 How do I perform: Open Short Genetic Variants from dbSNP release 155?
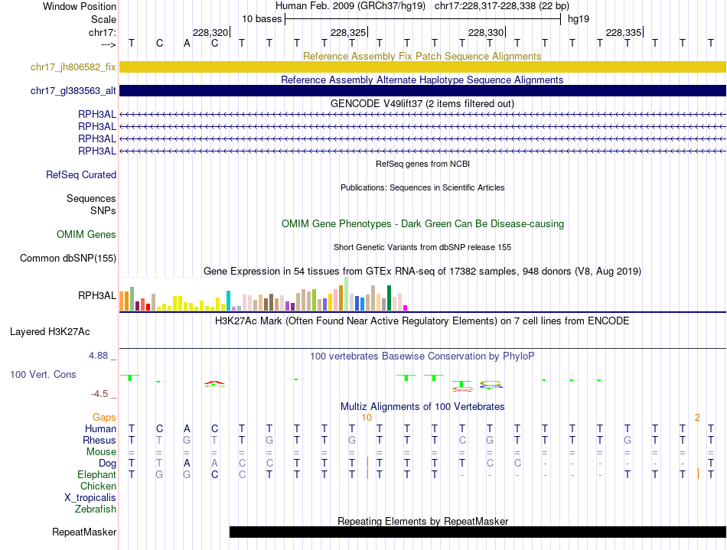422,247
